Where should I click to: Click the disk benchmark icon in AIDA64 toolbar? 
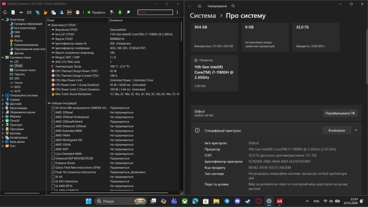coord(21,13)
